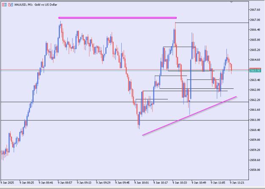
Task: Click time axis label '9 Jan 2025'
Action: tap(7, 183)
